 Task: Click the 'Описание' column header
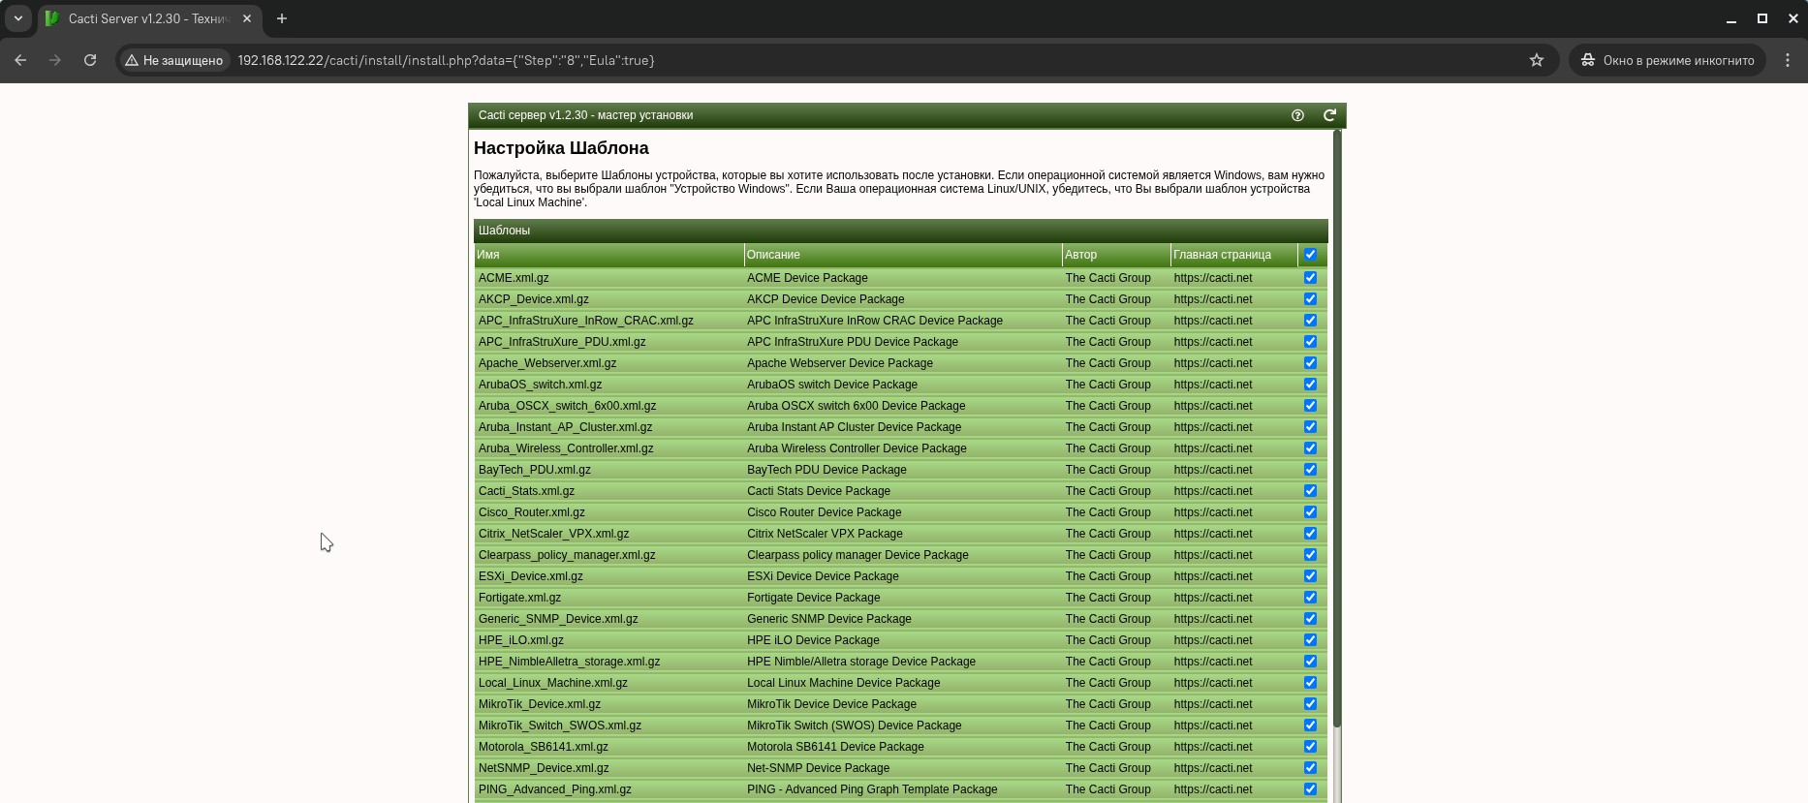pos(903,255)
